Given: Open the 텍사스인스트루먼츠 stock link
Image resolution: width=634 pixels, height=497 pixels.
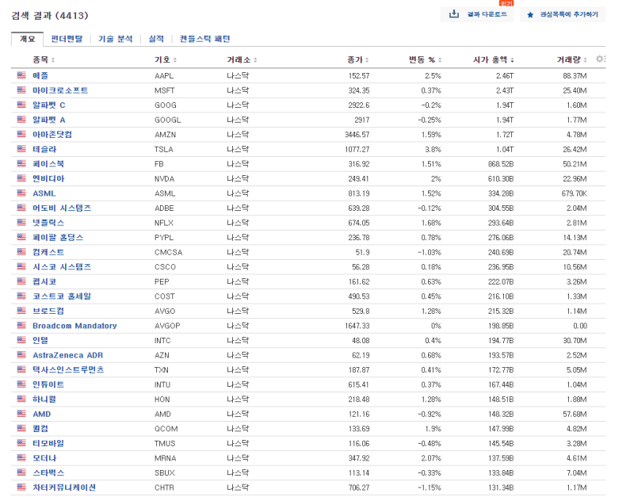Looking at the screenshot, I should tap(68, 369).
